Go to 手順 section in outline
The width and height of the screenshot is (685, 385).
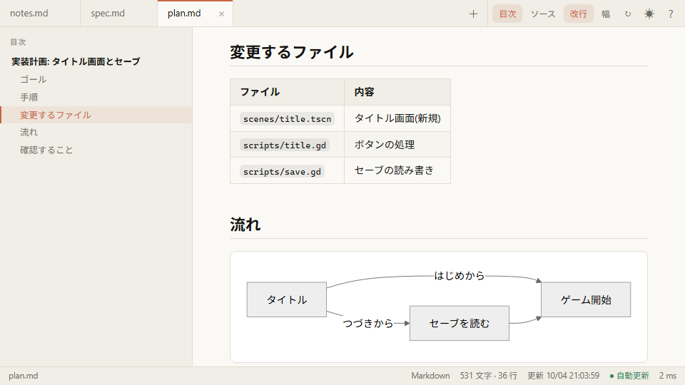click(x=96, y=98)
